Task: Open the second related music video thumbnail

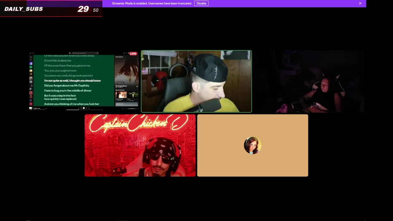Action: coord(133,95)
